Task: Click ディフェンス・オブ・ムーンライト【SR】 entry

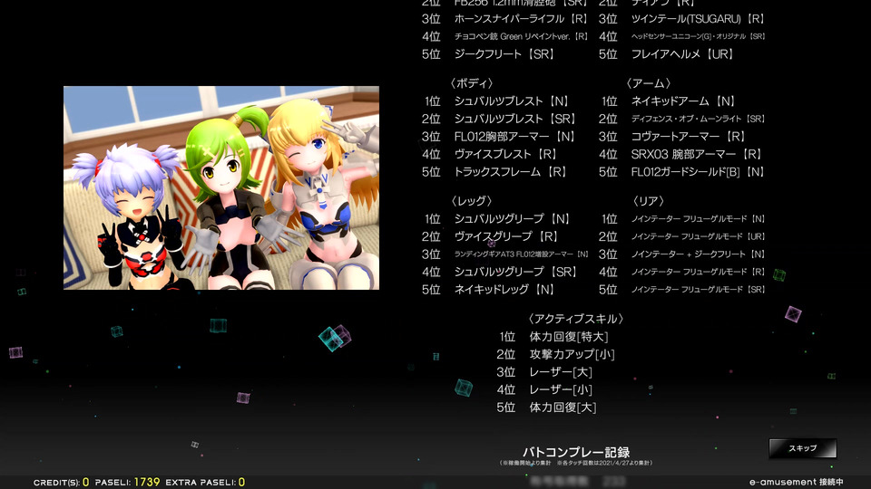Action: click(x=699, y=119)
